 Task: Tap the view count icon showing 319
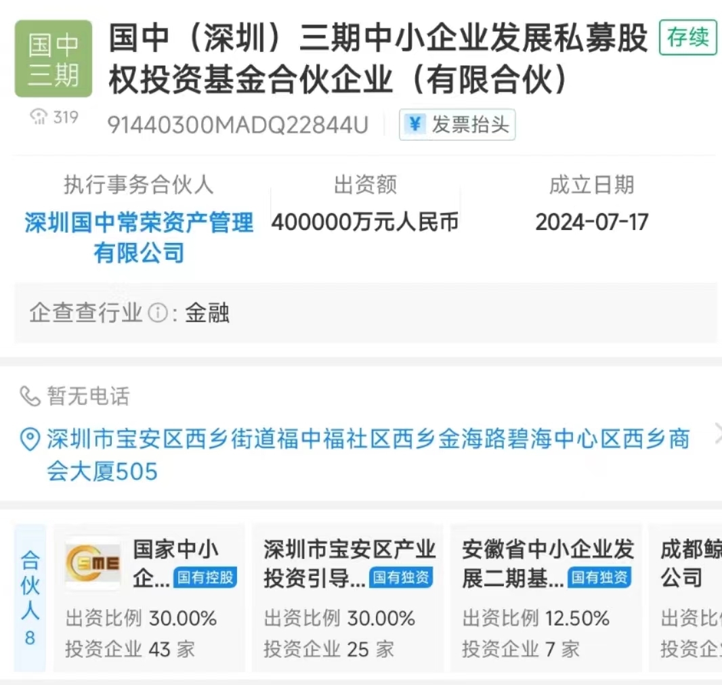[x=39, y=118]
